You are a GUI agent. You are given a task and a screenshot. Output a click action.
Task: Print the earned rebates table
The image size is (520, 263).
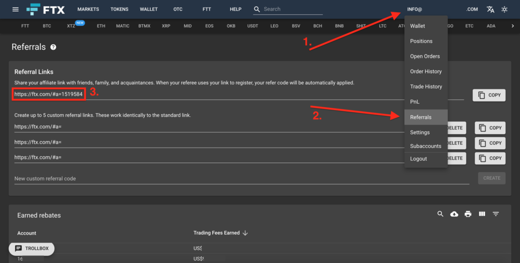click(x=468, y=214)
